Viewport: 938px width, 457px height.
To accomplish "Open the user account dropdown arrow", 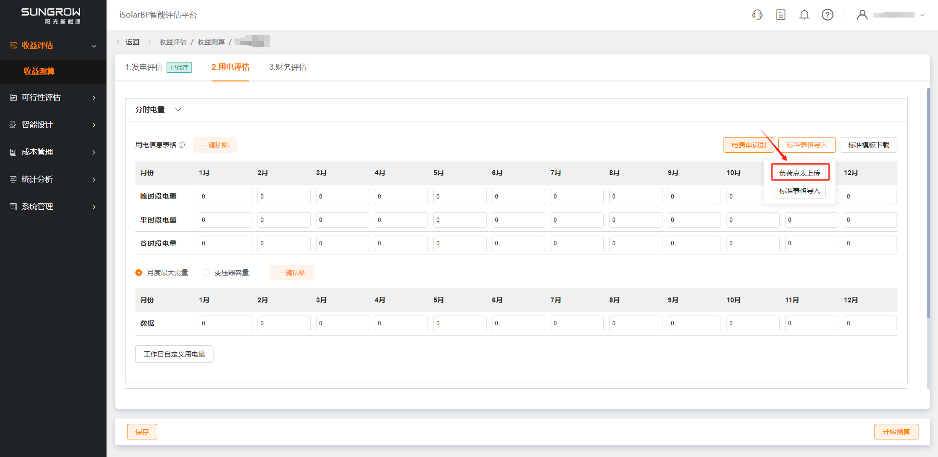I will tap(923, 15).
